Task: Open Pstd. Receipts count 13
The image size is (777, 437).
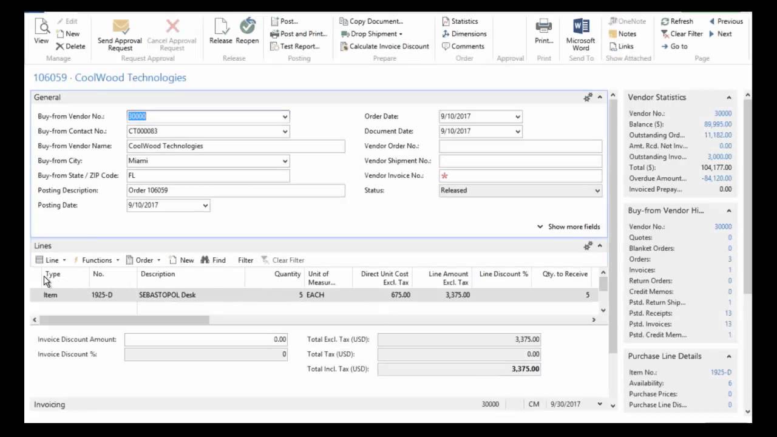Action: 728,313
